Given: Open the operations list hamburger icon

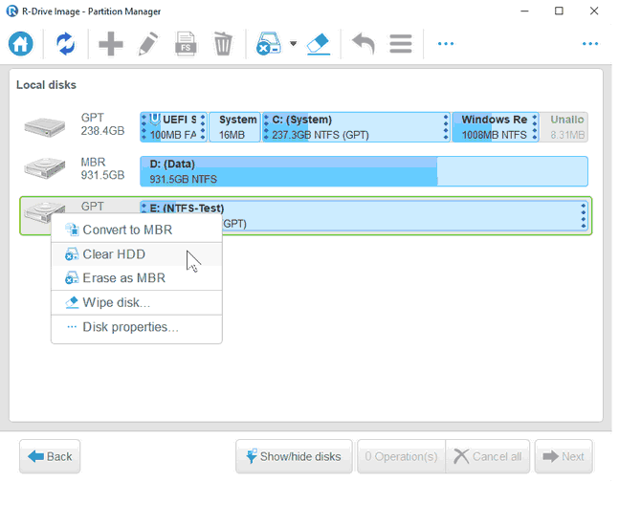Looking at the screenshot, I should click(x=401, y=44).
